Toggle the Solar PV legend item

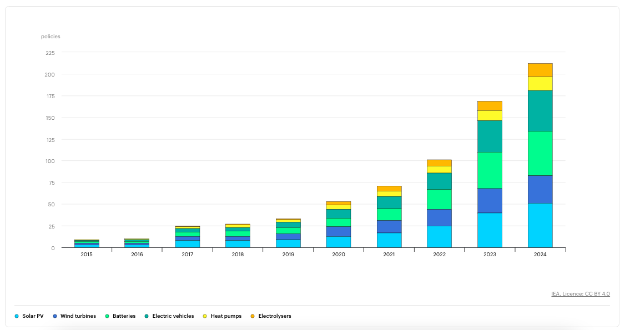(29, 316)
